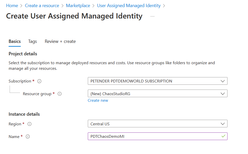Click into the Name text field
248x154 pixels.
[154, 136]
